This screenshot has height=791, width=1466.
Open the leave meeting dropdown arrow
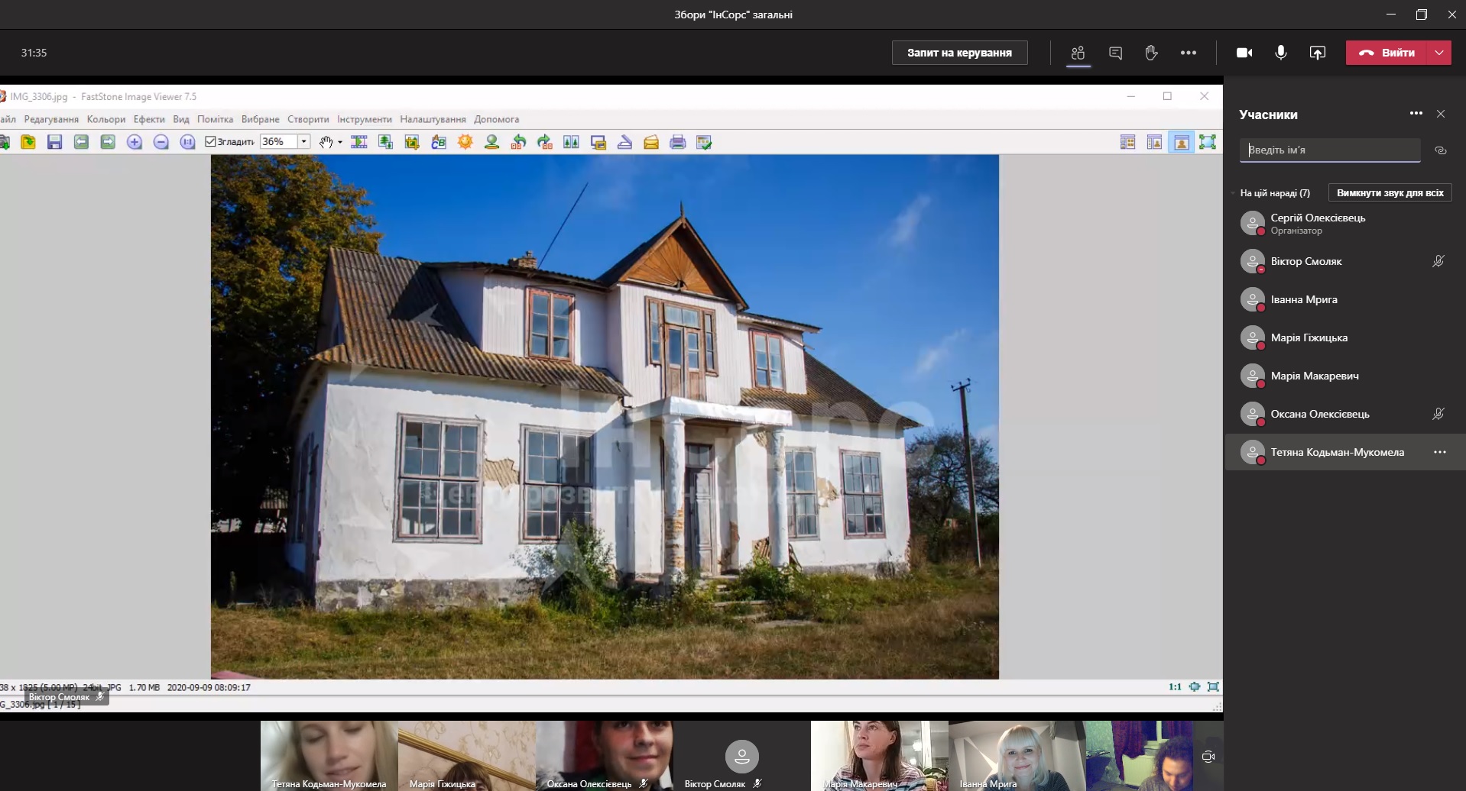click(1439, 53)
